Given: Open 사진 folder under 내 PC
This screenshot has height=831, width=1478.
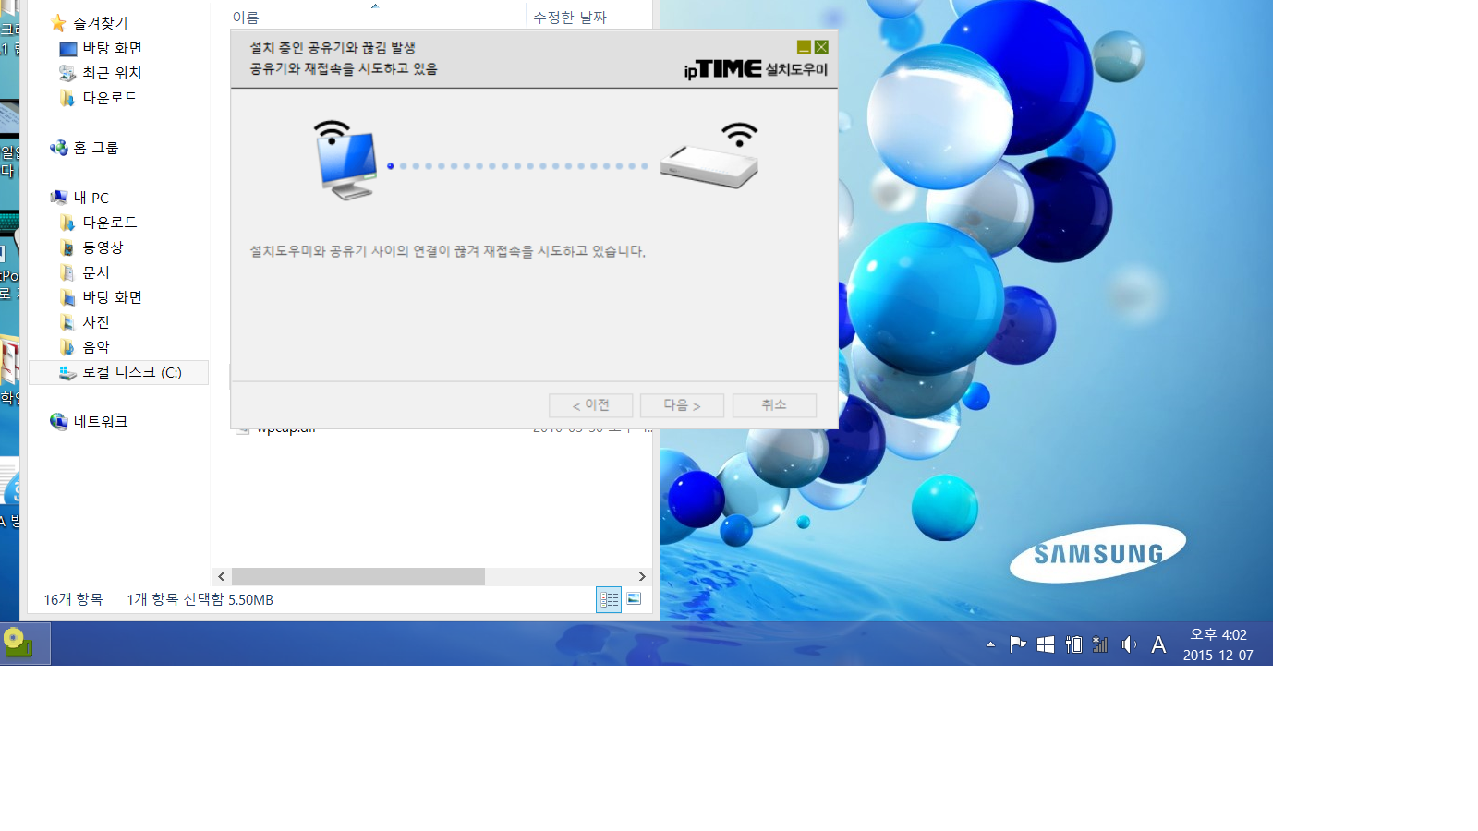Looking at the screenshot, I should 85,322.
